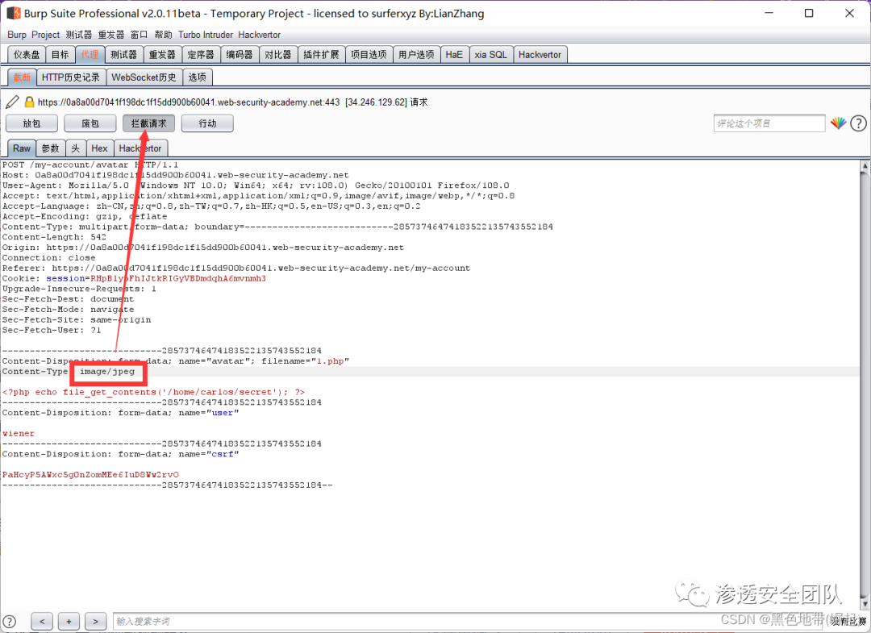The height and width of the screenshot is (633, 871).
Task: Open the Hackvertor menu in menu bar
Action: tap(260, 35)
